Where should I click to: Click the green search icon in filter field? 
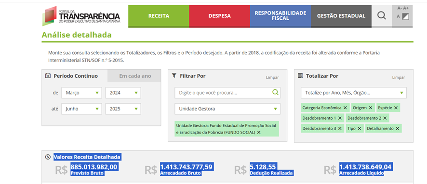275,93
